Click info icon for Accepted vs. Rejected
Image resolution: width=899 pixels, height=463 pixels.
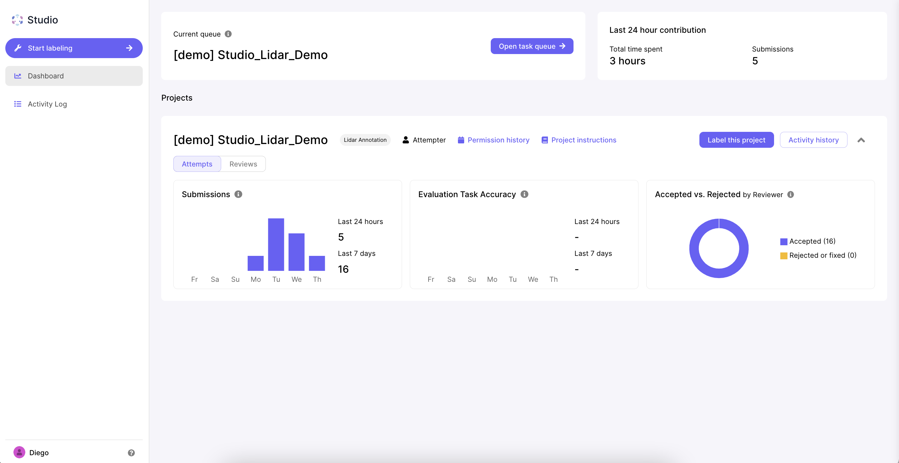coord(791,195)
